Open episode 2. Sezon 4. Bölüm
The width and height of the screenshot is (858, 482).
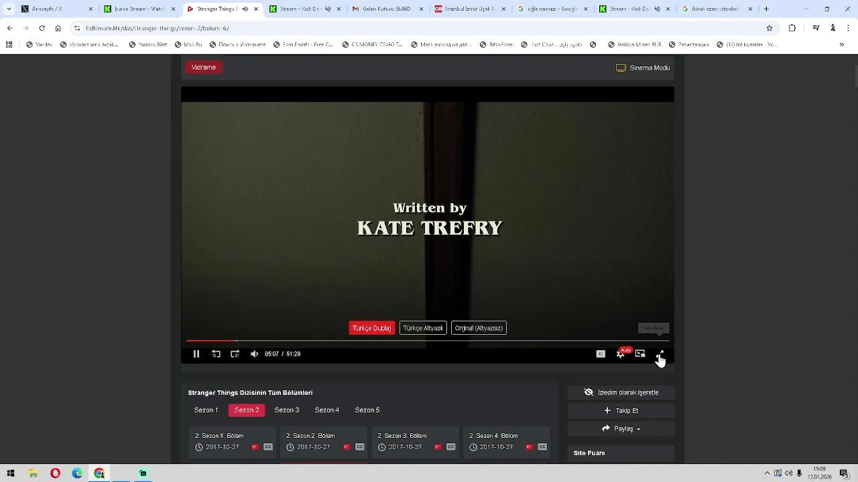(506, 442)
